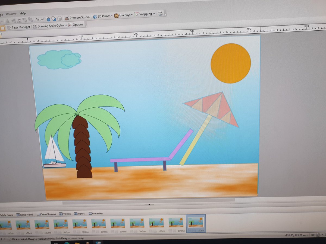
Task: Select the yellow umbrella pole
Action: tap(196, 140)
